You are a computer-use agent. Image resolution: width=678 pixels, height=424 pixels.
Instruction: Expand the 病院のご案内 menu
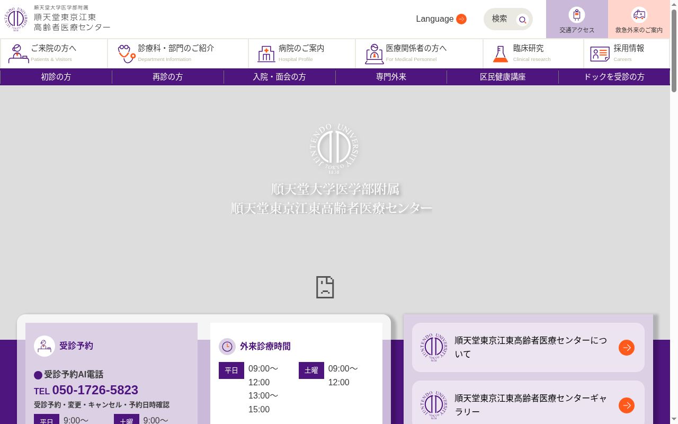302,54
